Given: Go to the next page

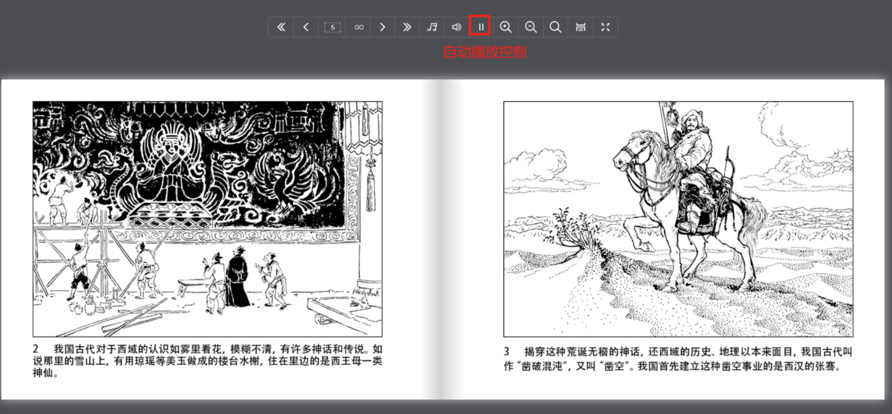Looking at the screenshot, I should coord(382,27).
